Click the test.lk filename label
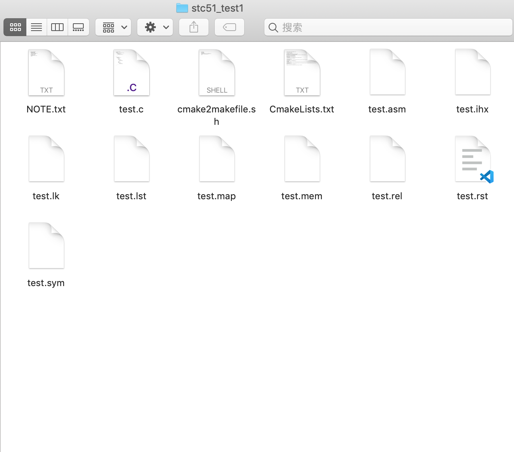The height and width of the screenshot is (452, 514). pos(46,196)
